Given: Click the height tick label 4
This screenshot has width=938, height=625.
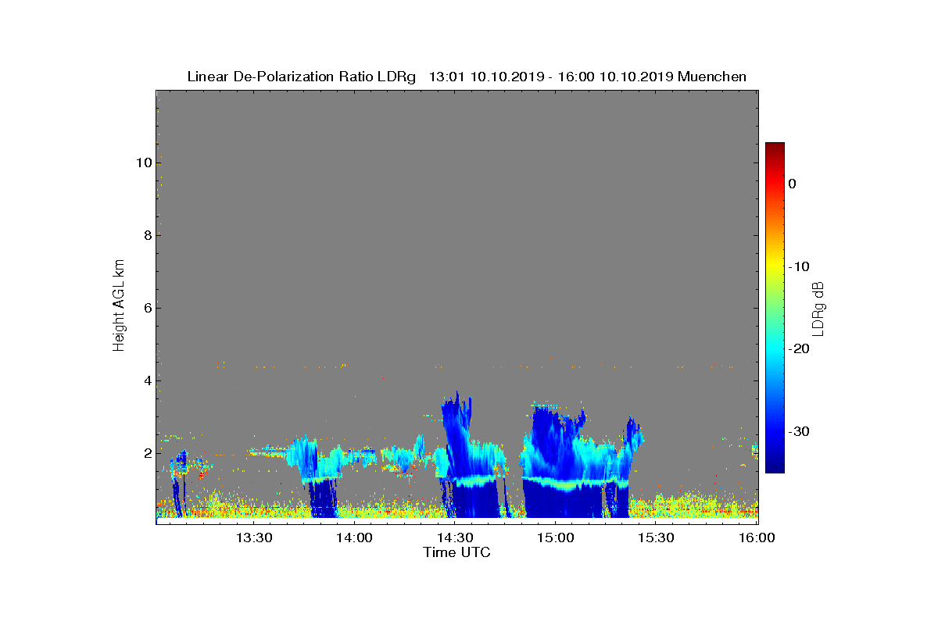Looking at the screenshot, I should [146, 381].
